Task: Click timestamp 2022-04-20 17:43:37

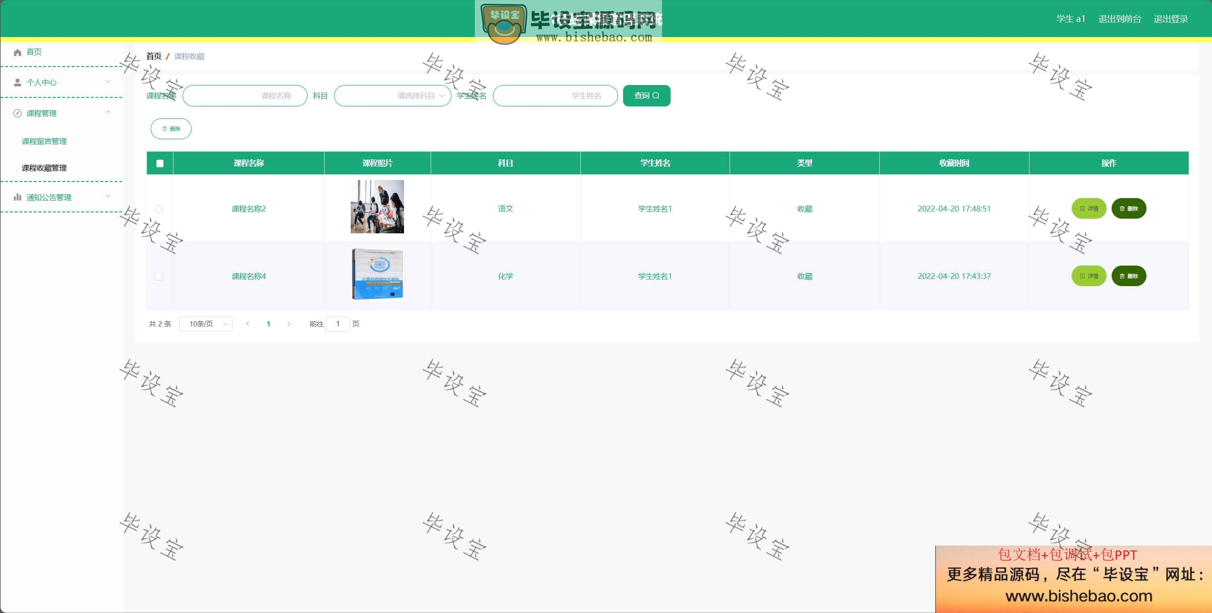Action: click(954, 276)
